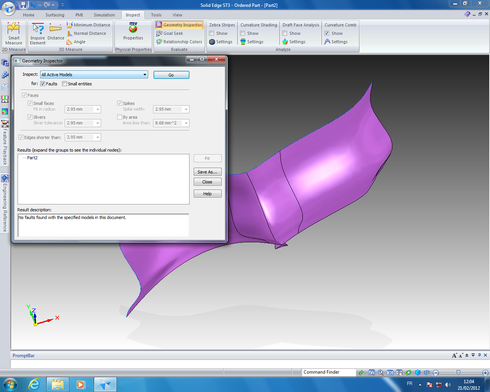Click the Rotate view icon
Viewport: 490px width, 392px height.
(x=408, y=372)
